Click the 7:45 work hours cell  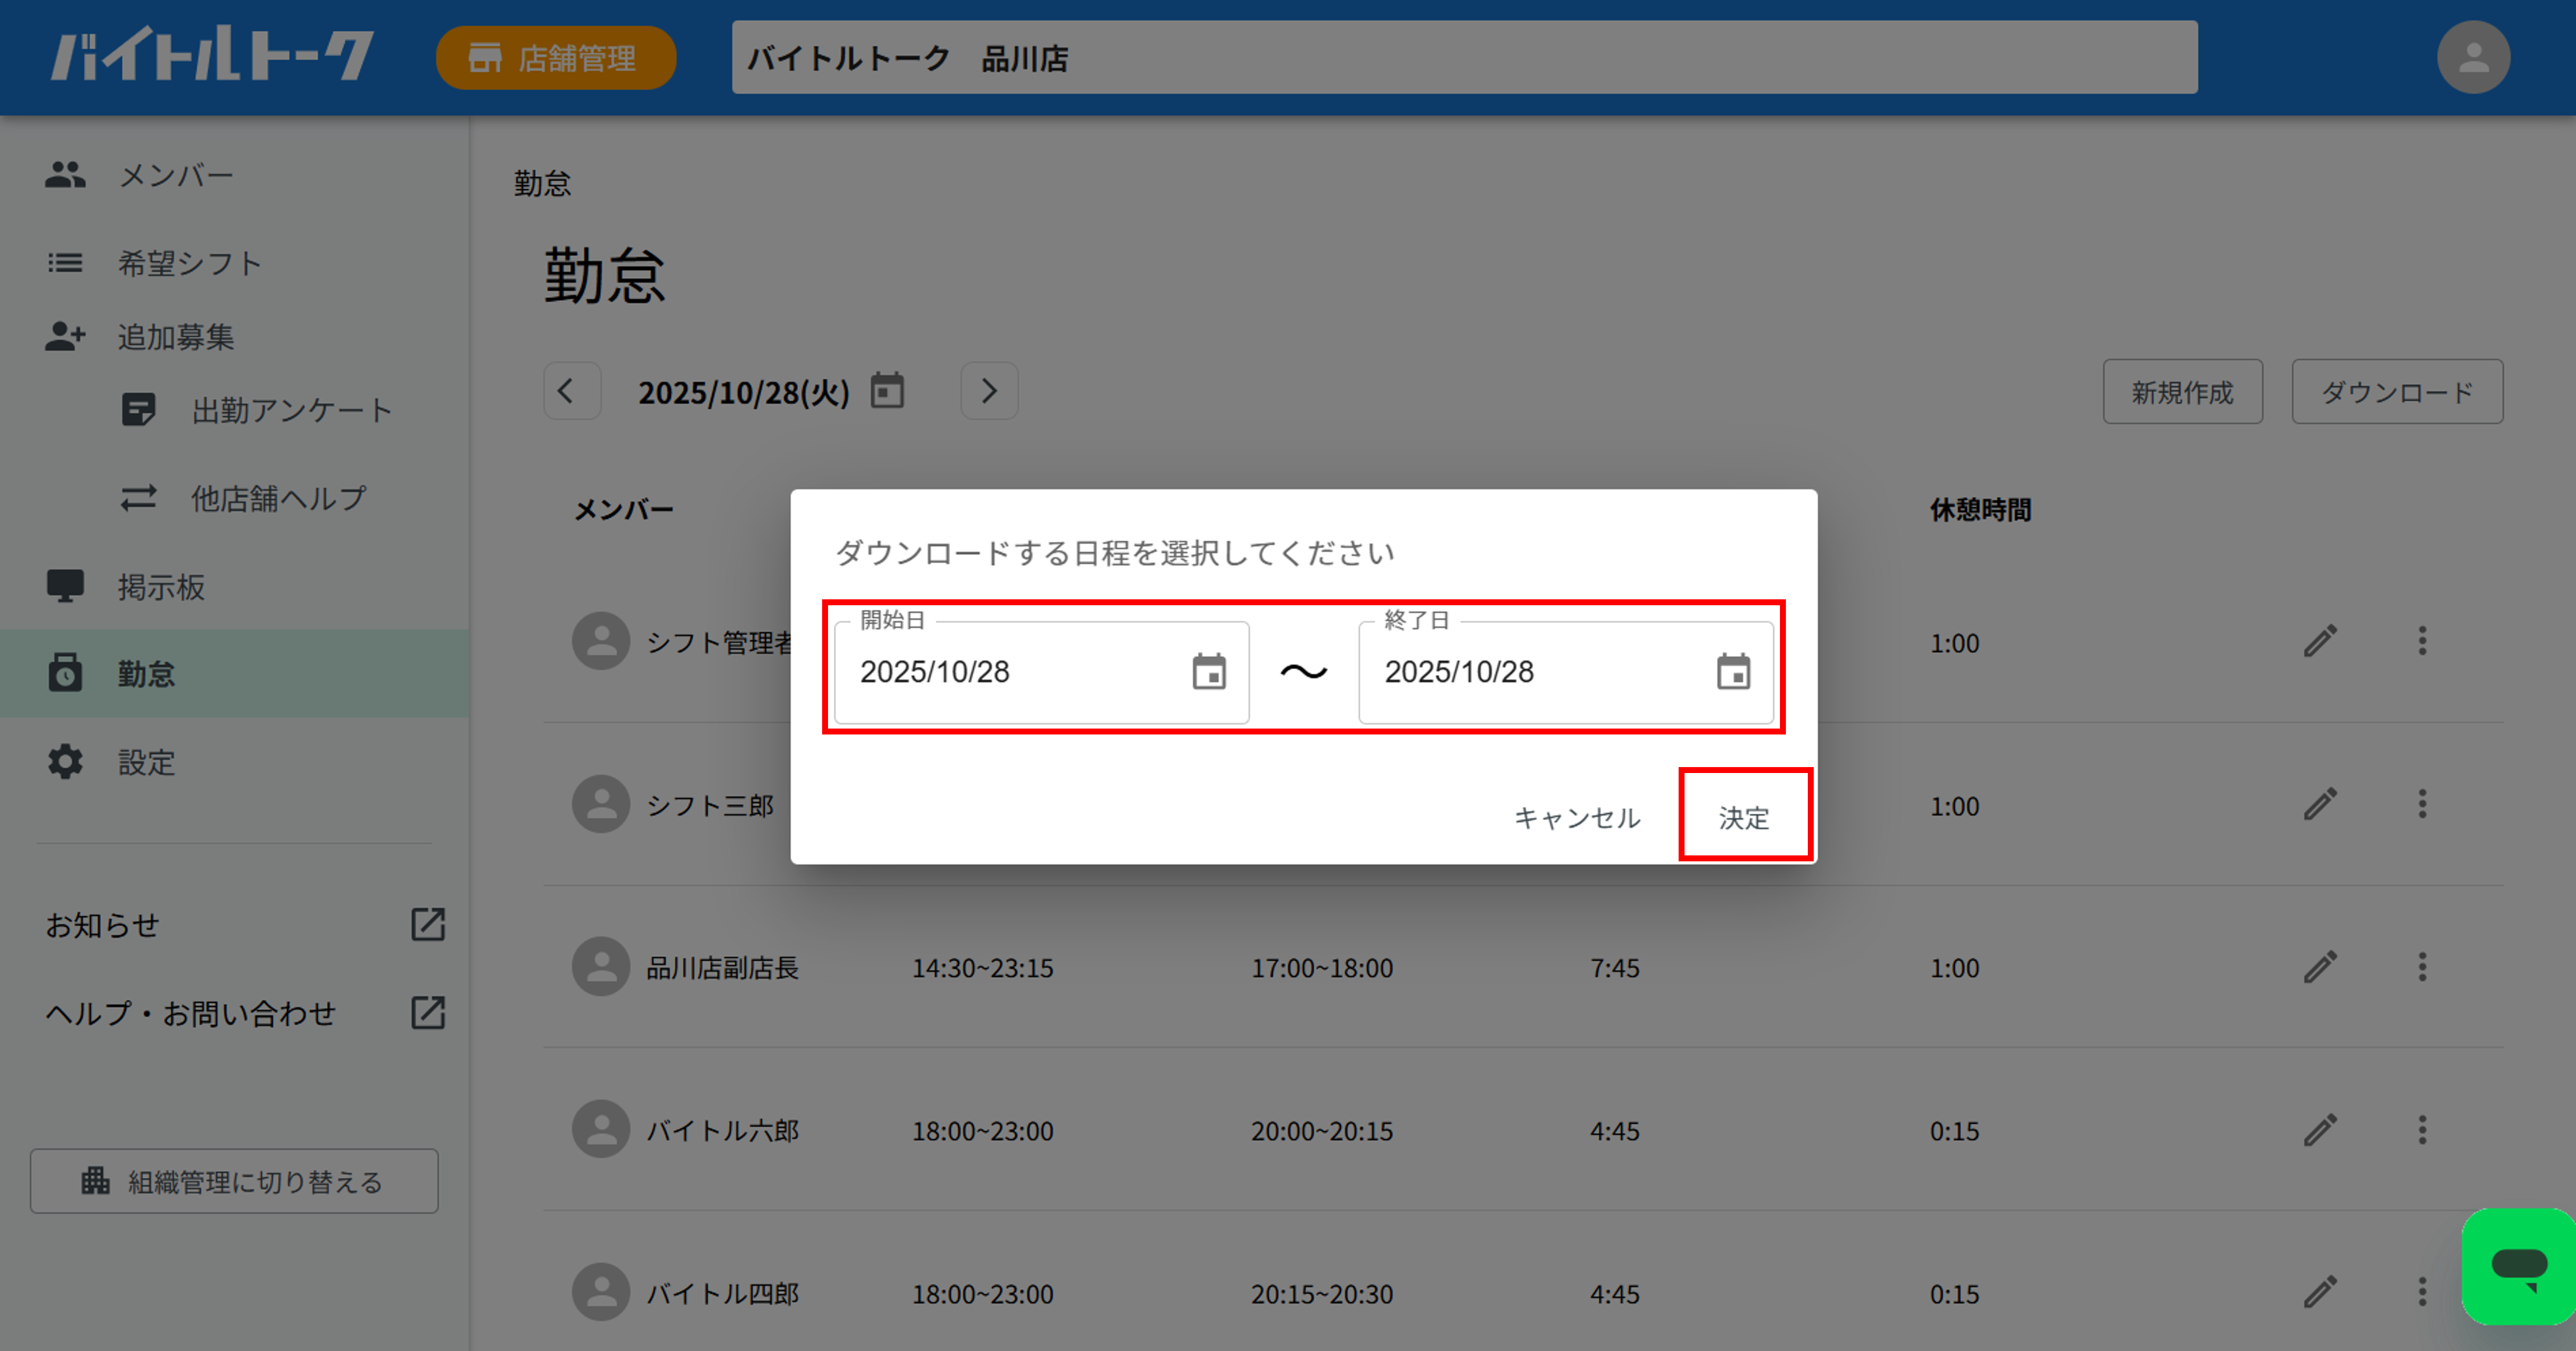pos(1614,968)
